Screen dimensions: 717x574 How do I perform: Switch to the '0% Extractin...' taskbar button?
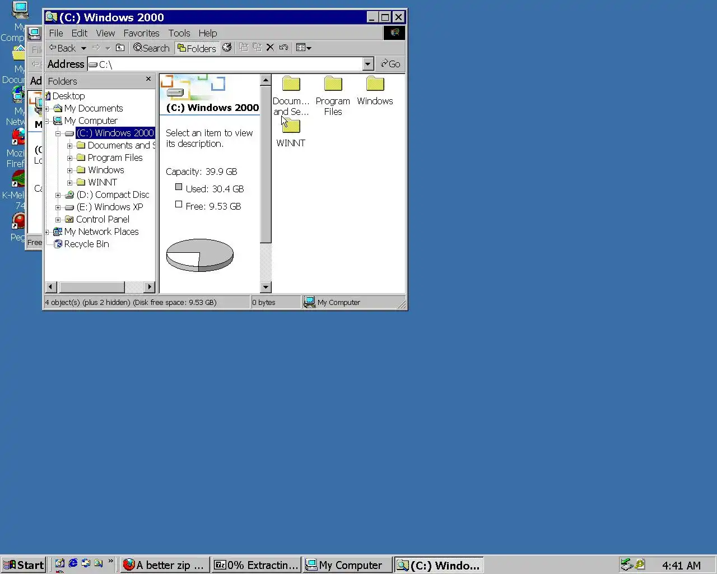[257, 565]
